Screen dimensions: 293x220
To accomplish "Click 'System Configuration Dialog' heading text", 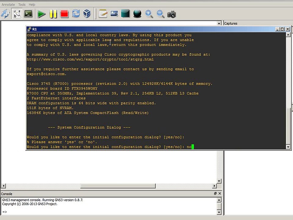I will click(x=89, y=127).
